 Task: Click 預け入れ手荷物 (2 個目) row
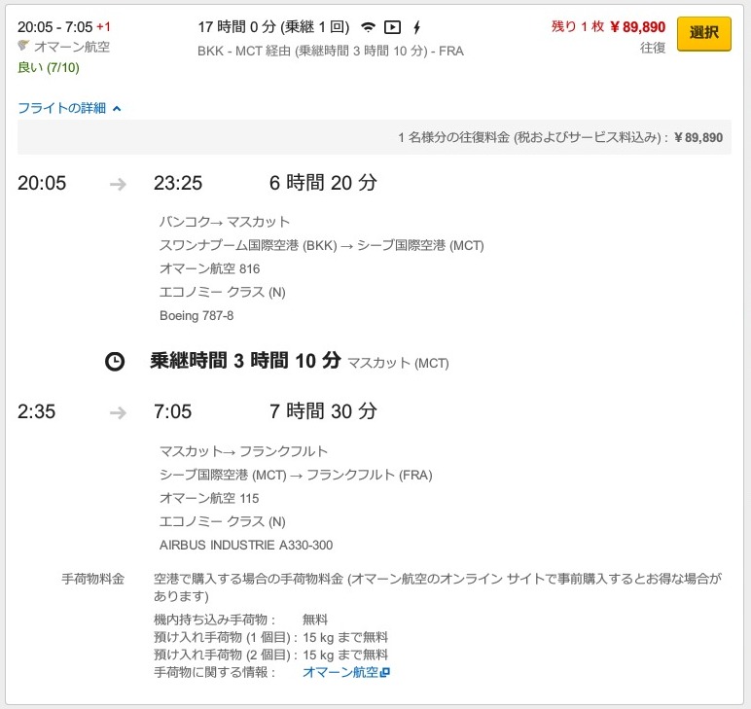click(x=270, y=655)
